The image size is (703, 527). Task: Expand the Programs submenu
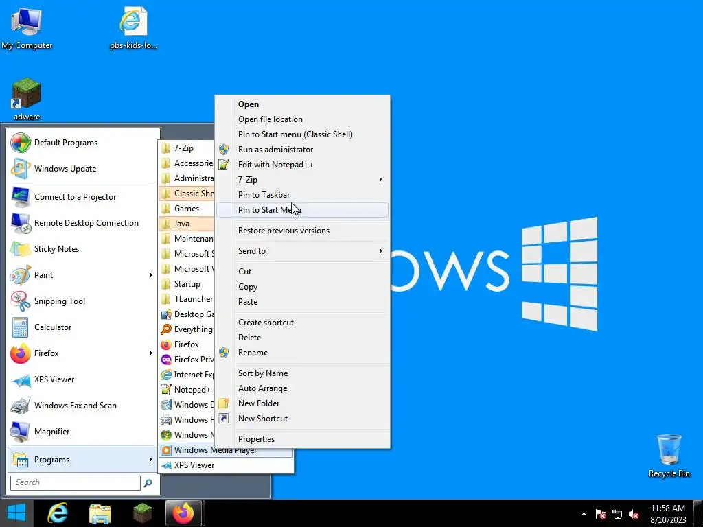82,459
